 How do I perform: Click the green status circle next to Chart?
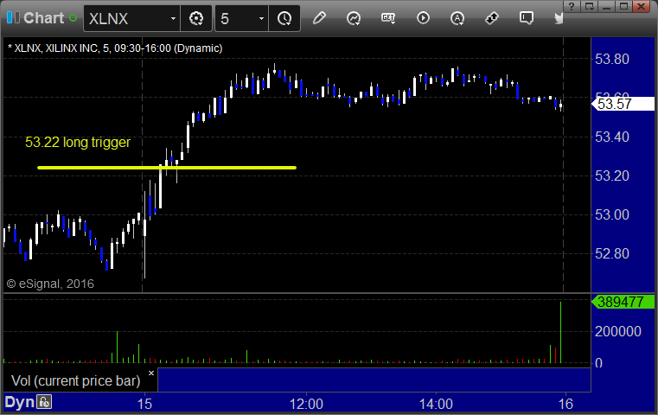[x=73, y=18]
